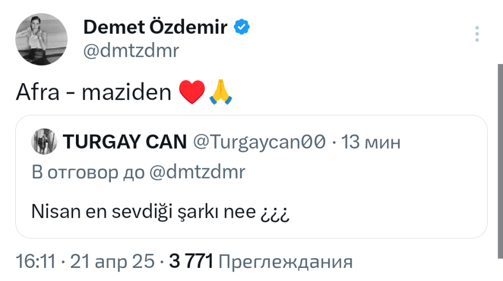Click the blue verified badge
Viewport: 503px width, 281px height.
point(241,27)
